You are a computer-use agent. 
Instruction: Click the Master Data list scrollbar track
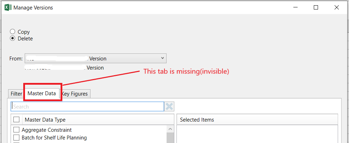pos(170,138)
